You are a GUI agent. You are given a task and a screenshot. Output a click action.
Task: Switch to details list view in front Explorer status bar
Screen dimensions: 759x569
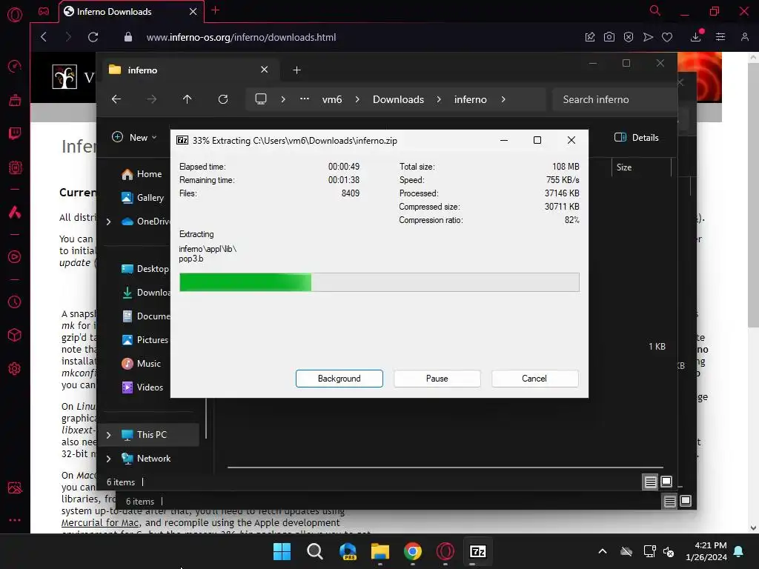(650, 482)
